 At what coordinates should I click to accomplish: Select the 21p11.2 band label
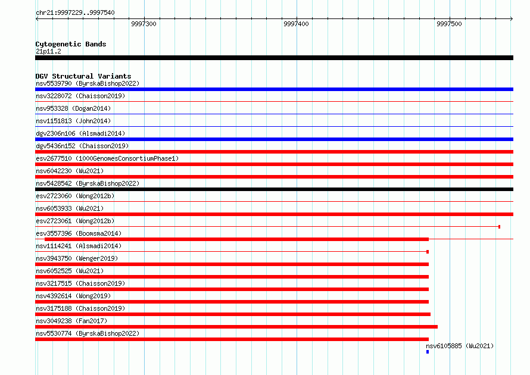(x=48, y=51)
